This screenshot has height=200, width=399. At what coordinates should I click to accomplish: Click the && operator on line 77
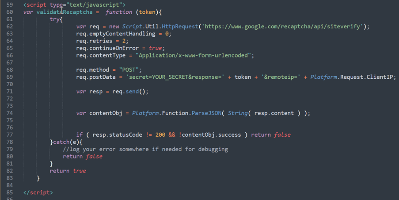pos(172,135)
